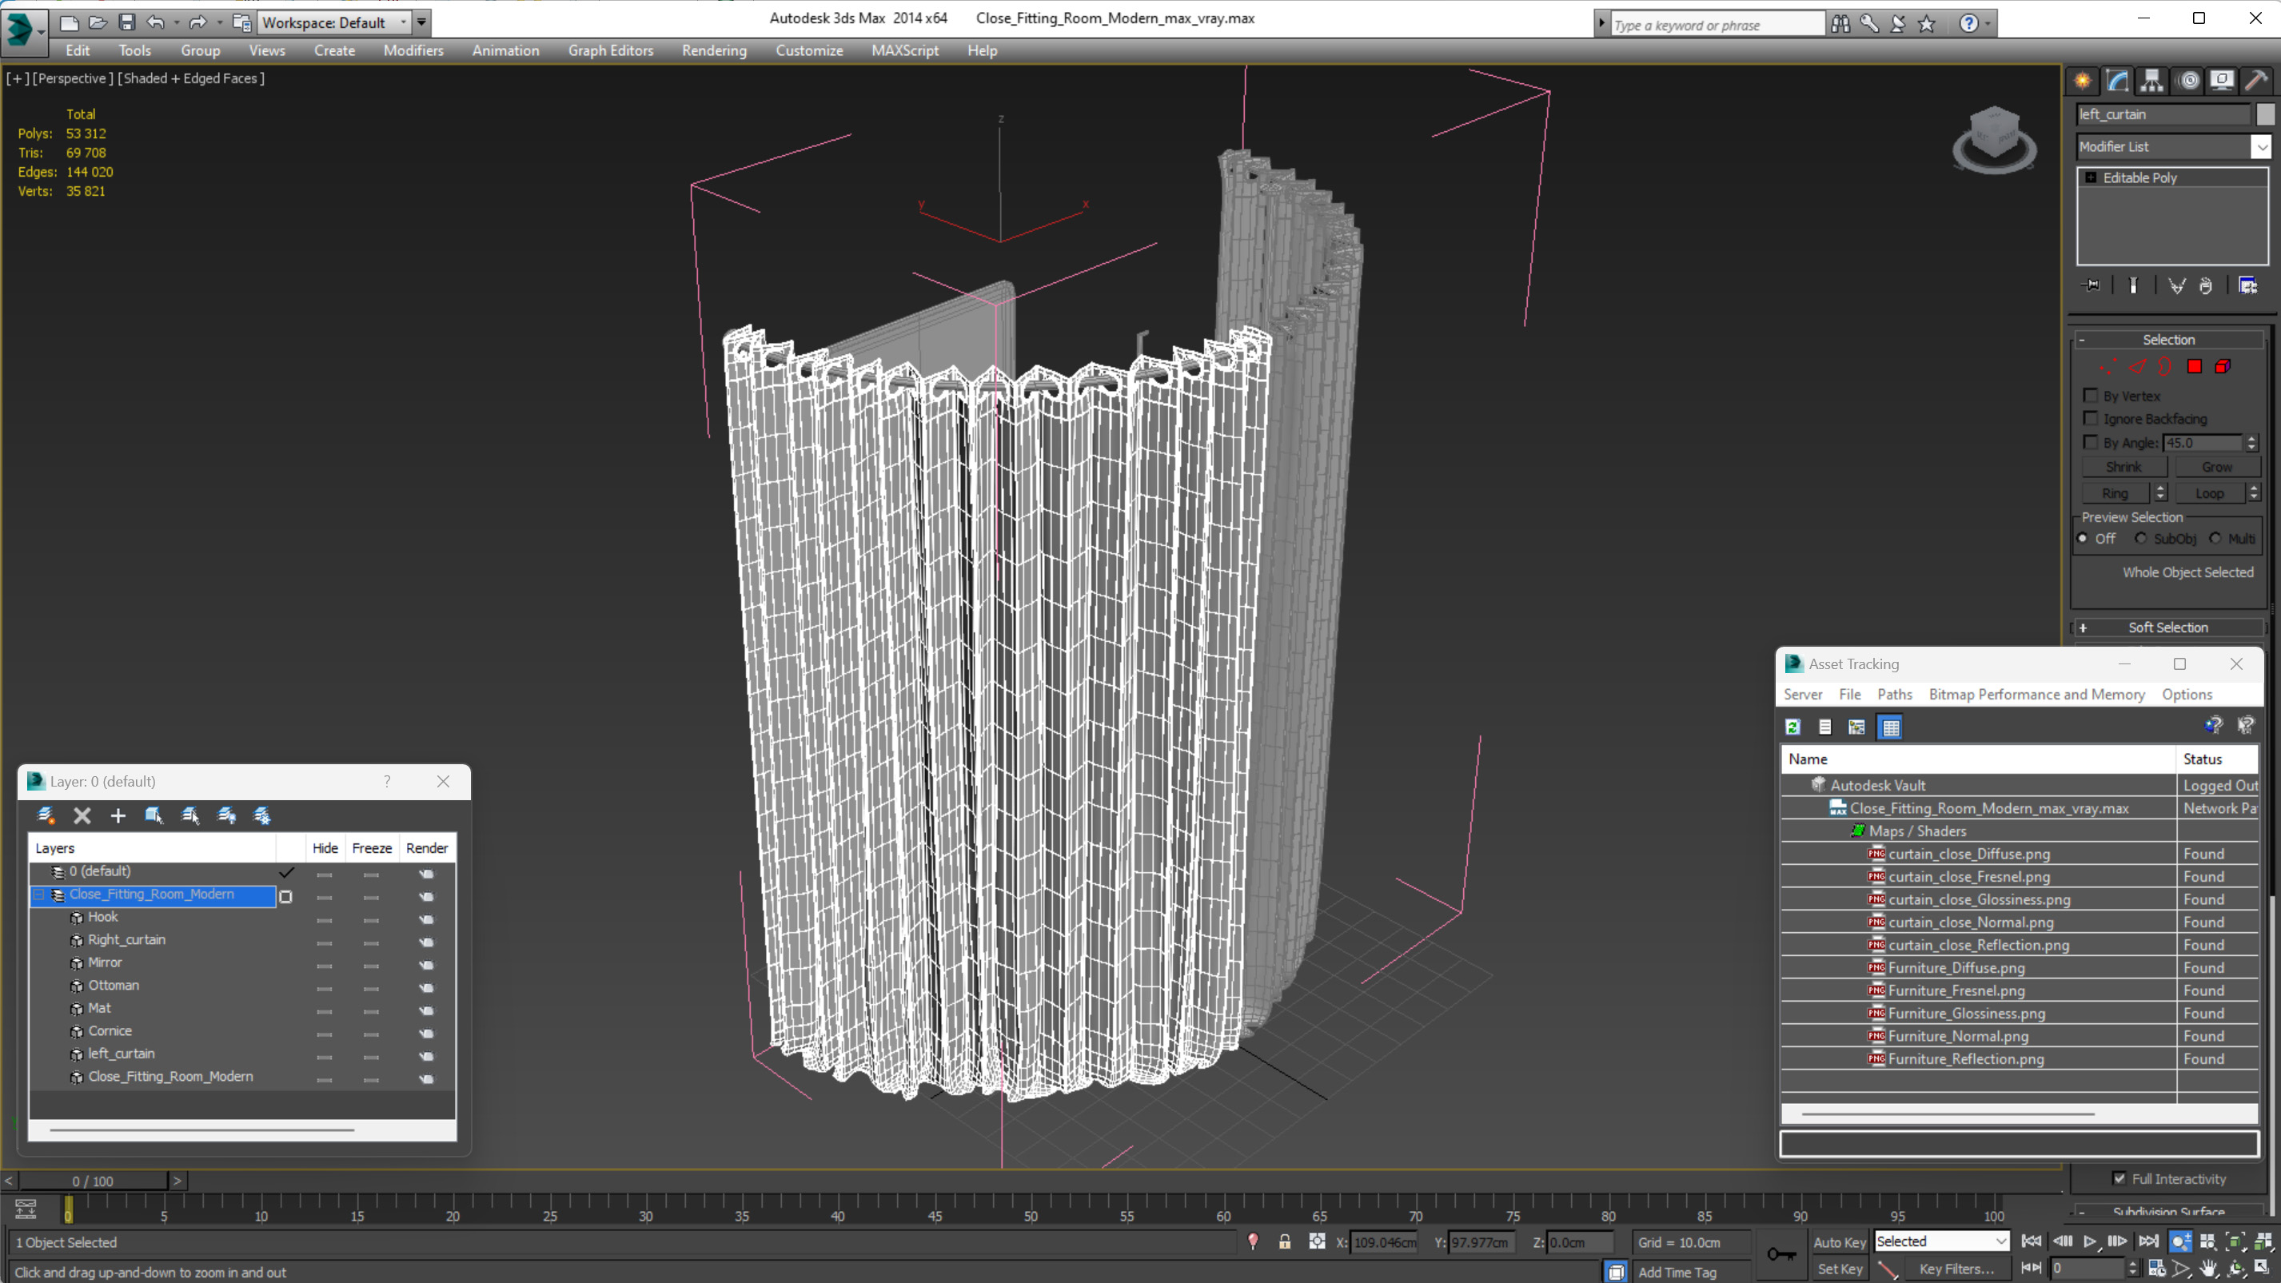Click the Grow selection button
This screenshot has height=1283, width=2281.
click(2217, 467)
